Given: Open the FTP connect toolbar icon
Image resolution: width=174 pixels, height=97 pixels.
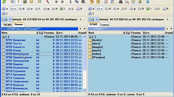Looking at the screenshot, I should pyautogui.click(x=106, y=2).
